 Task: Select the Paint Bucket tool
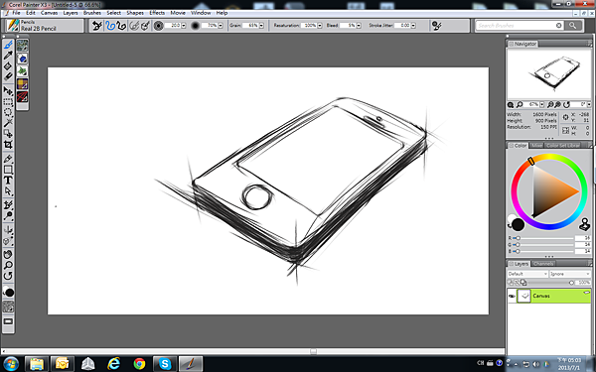point(8,66)
